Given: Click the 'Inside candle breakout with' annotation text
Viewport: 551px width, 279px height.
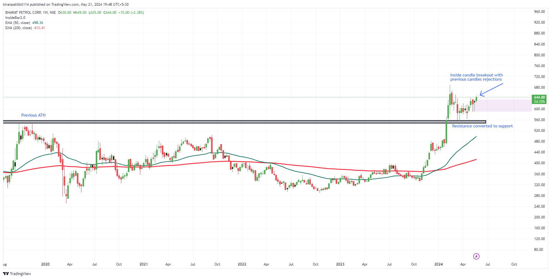Looking at the screenshot, I should pos(476,75).
